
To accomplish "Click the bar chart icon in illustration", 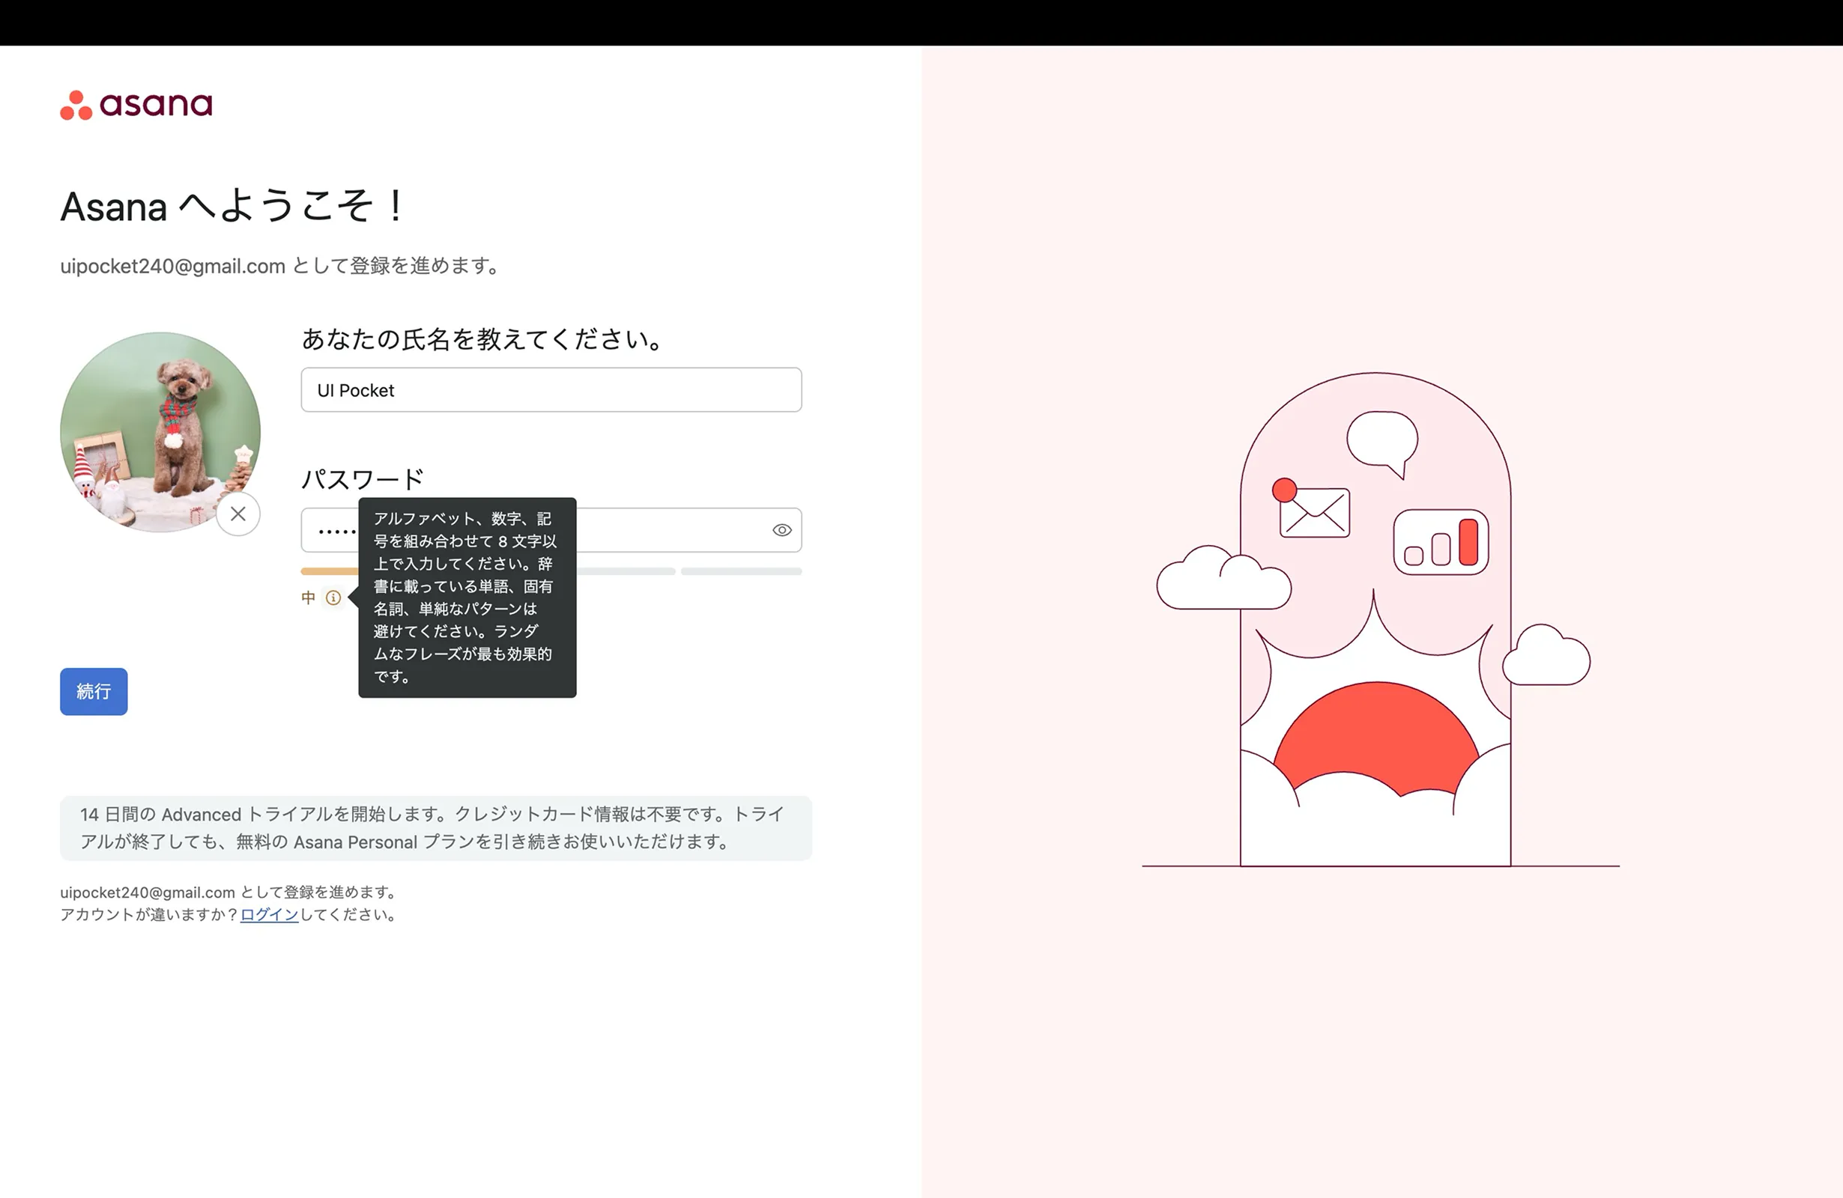I will tap(1441, 542).
